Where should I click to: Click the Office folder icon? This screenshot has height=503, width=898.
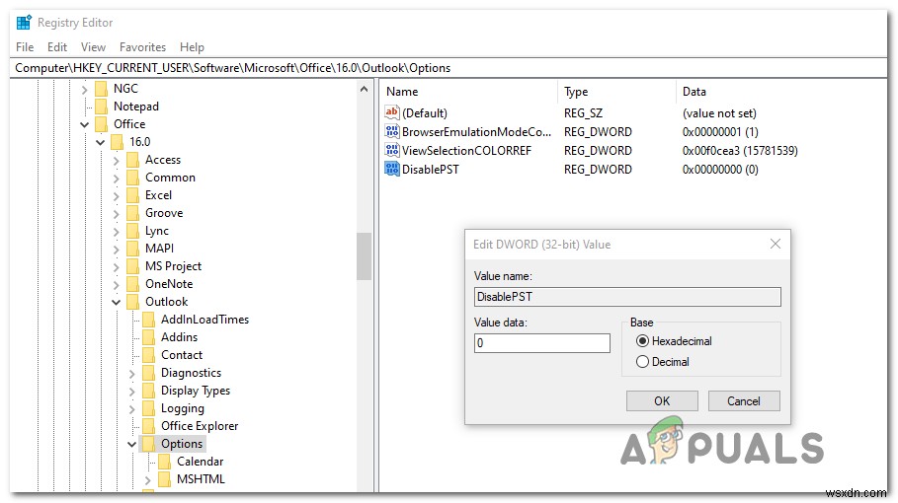point(102,124)
